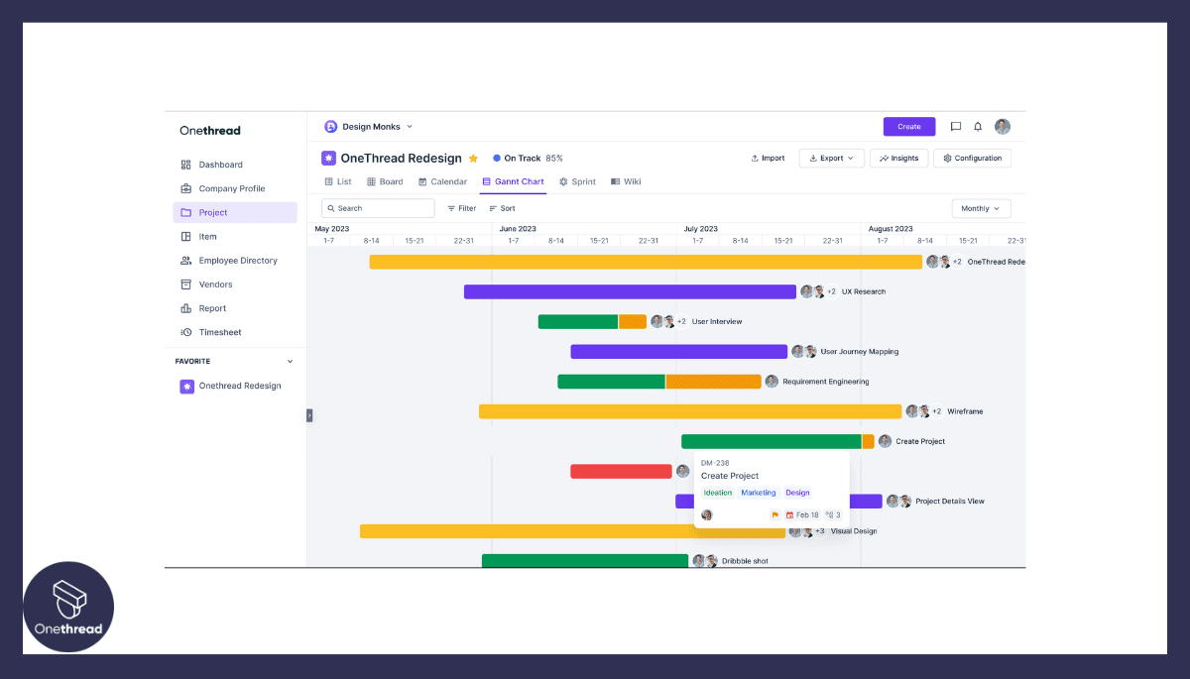1190x679 pixels.
Task: Open notifications via the bell icon
Action: coord(977,126)
